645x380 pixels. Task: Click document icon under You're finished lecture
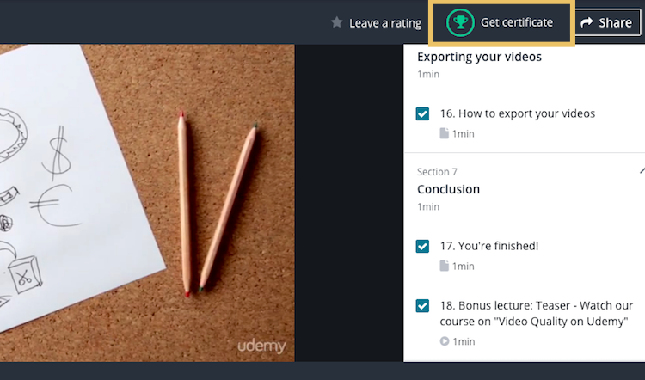[x=445, y=266]
